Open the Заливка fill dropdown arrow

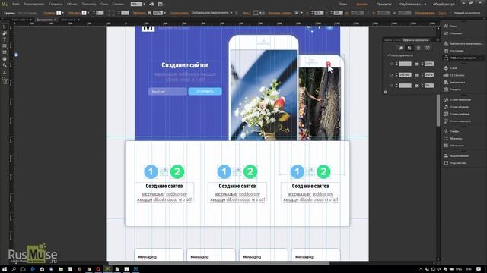point(62,13)
